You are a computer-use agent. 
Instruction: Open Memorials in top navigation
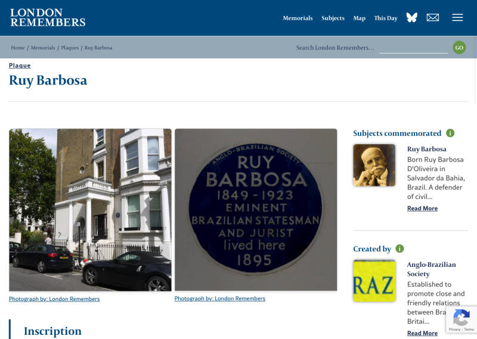coord(298,18)
